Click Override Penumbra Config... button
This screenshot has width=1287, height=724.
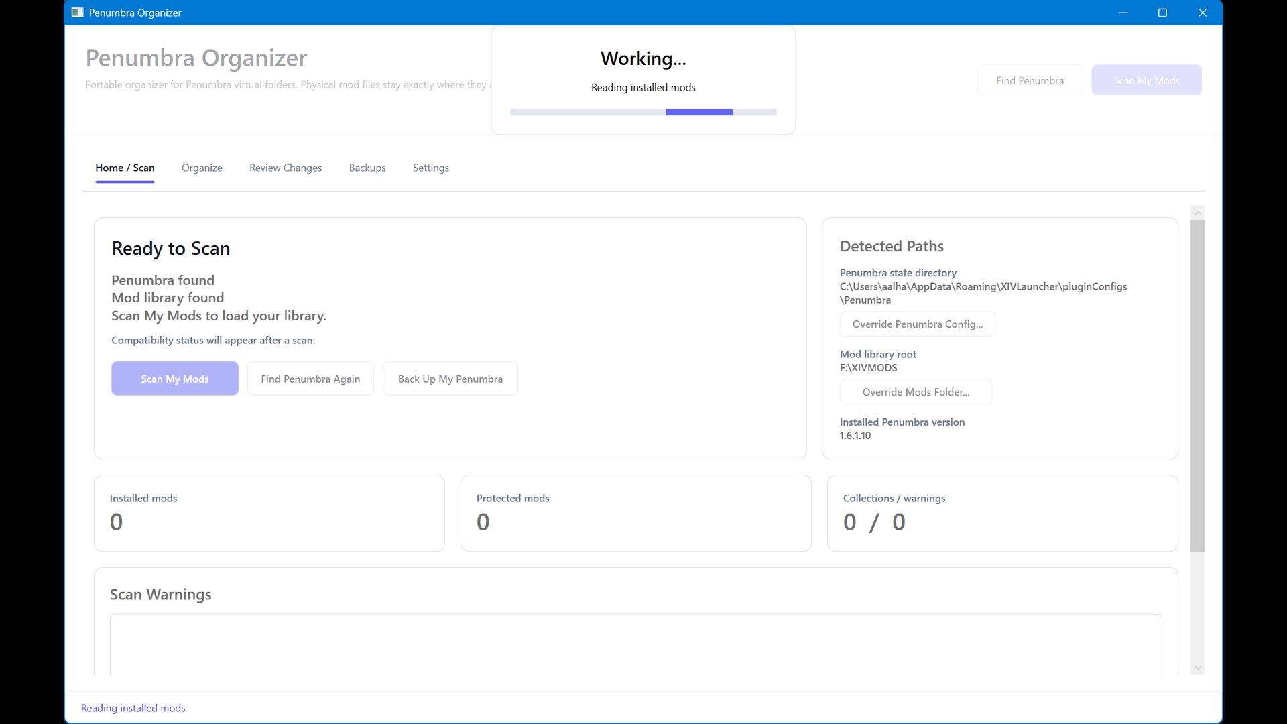tap(918, 324)
